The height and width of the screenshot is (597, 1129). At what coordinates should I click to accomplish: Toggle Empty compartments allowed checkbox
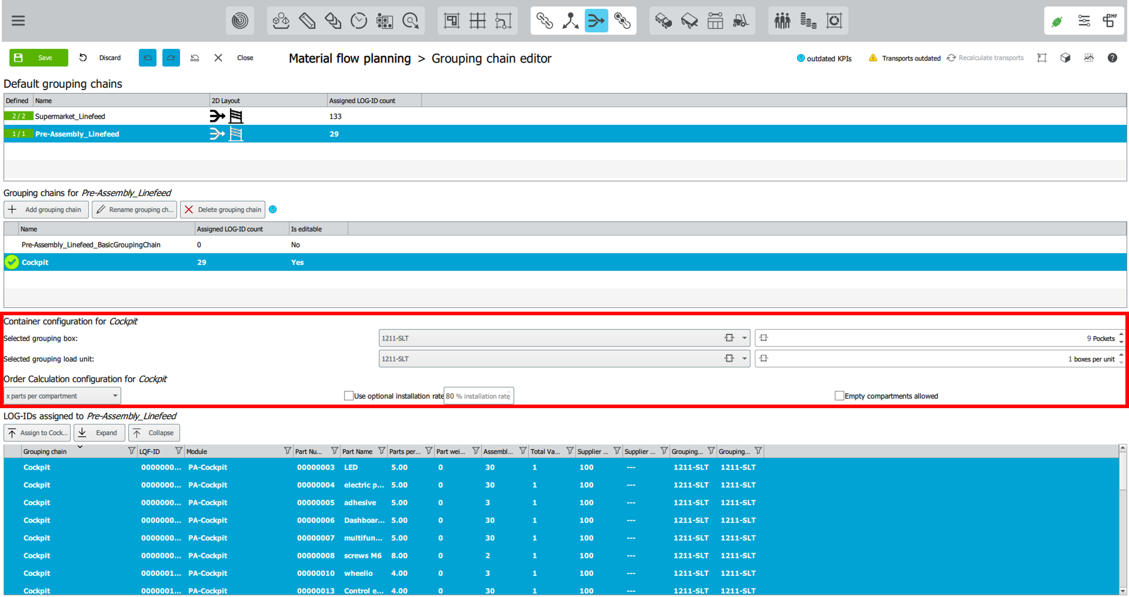[x=839, y=396]
